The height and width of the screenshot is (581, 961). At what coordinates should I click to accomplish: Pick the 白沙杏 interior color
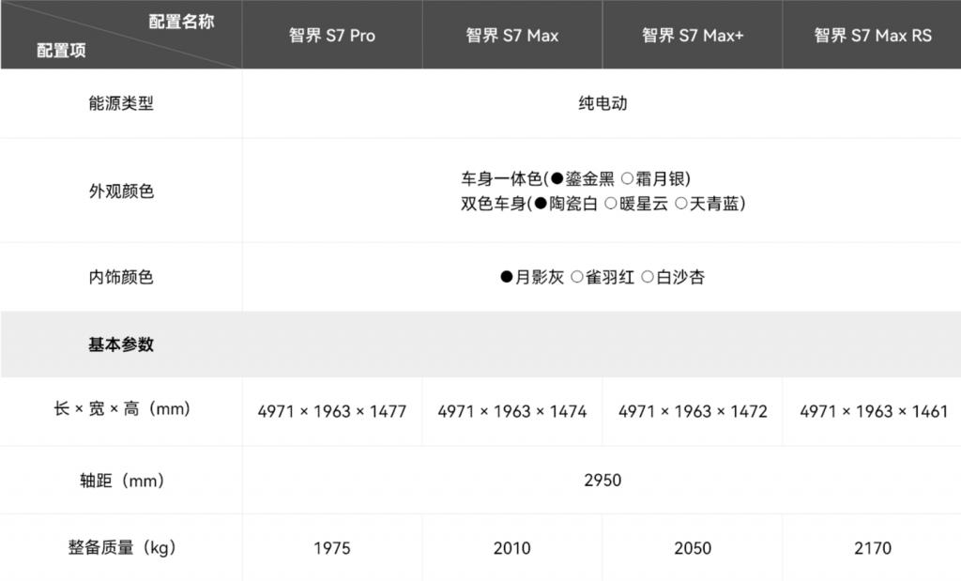tap(673, 277)
